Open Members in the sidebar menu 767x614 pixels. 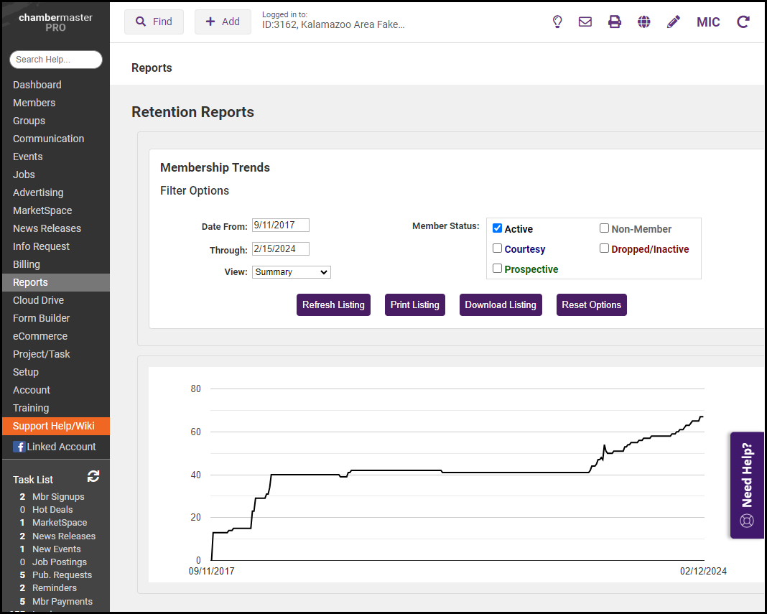click(x=34, y=103)
